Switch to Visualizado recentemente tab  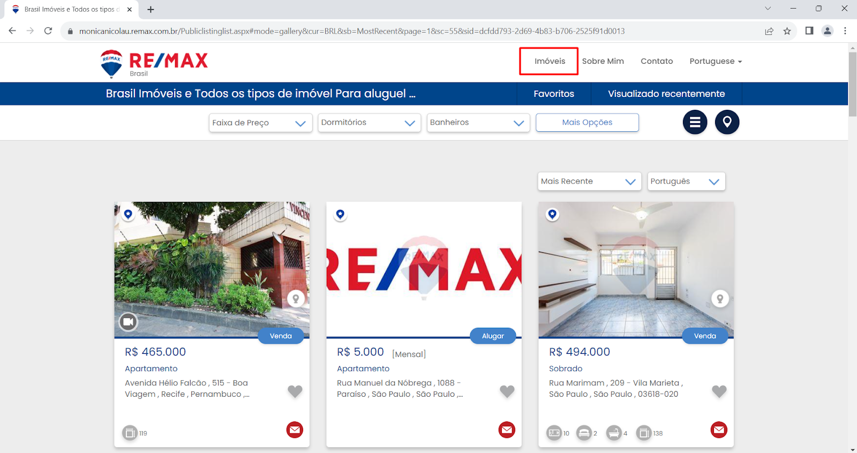666,94
